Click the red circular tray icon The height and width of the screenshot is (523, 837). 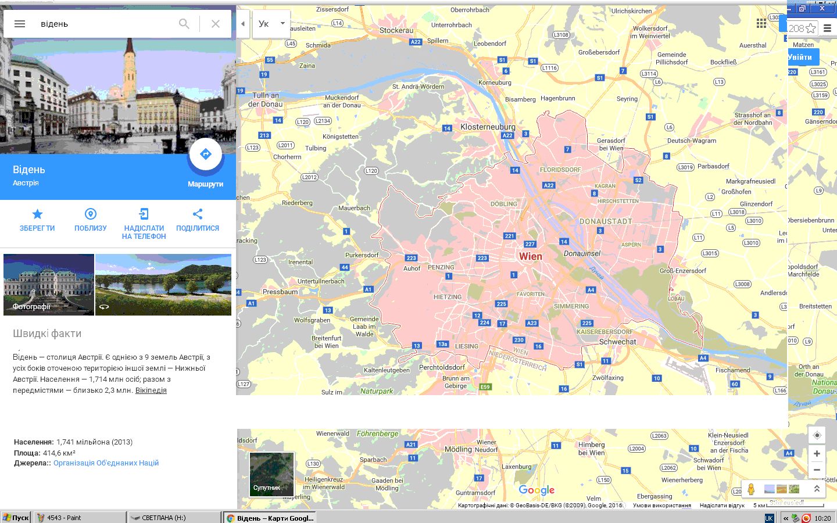pos(806,518)
